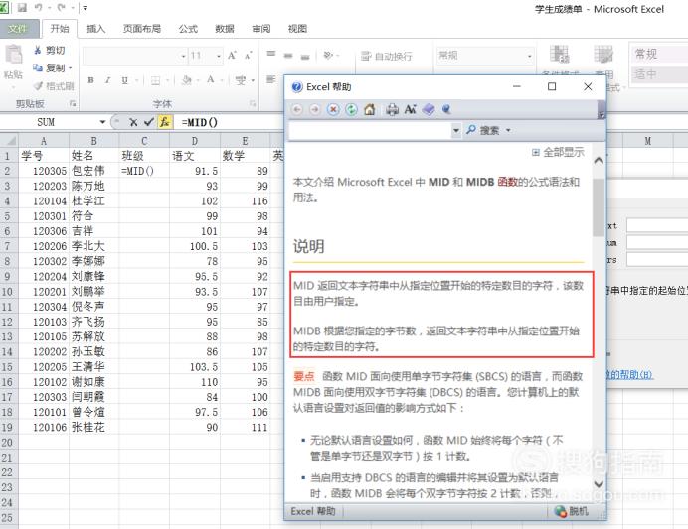Click the Paste (粘贴) clipboard icon

pos(13,55)
